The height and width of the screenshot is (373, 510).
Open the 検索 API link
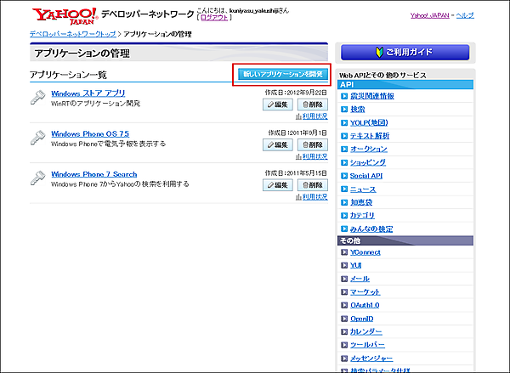tap(358, 110)
